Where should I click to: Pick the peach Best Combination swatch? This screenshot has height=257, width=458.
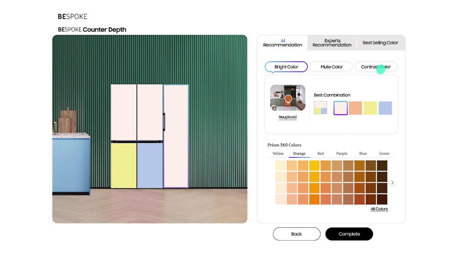pos(355,108)
